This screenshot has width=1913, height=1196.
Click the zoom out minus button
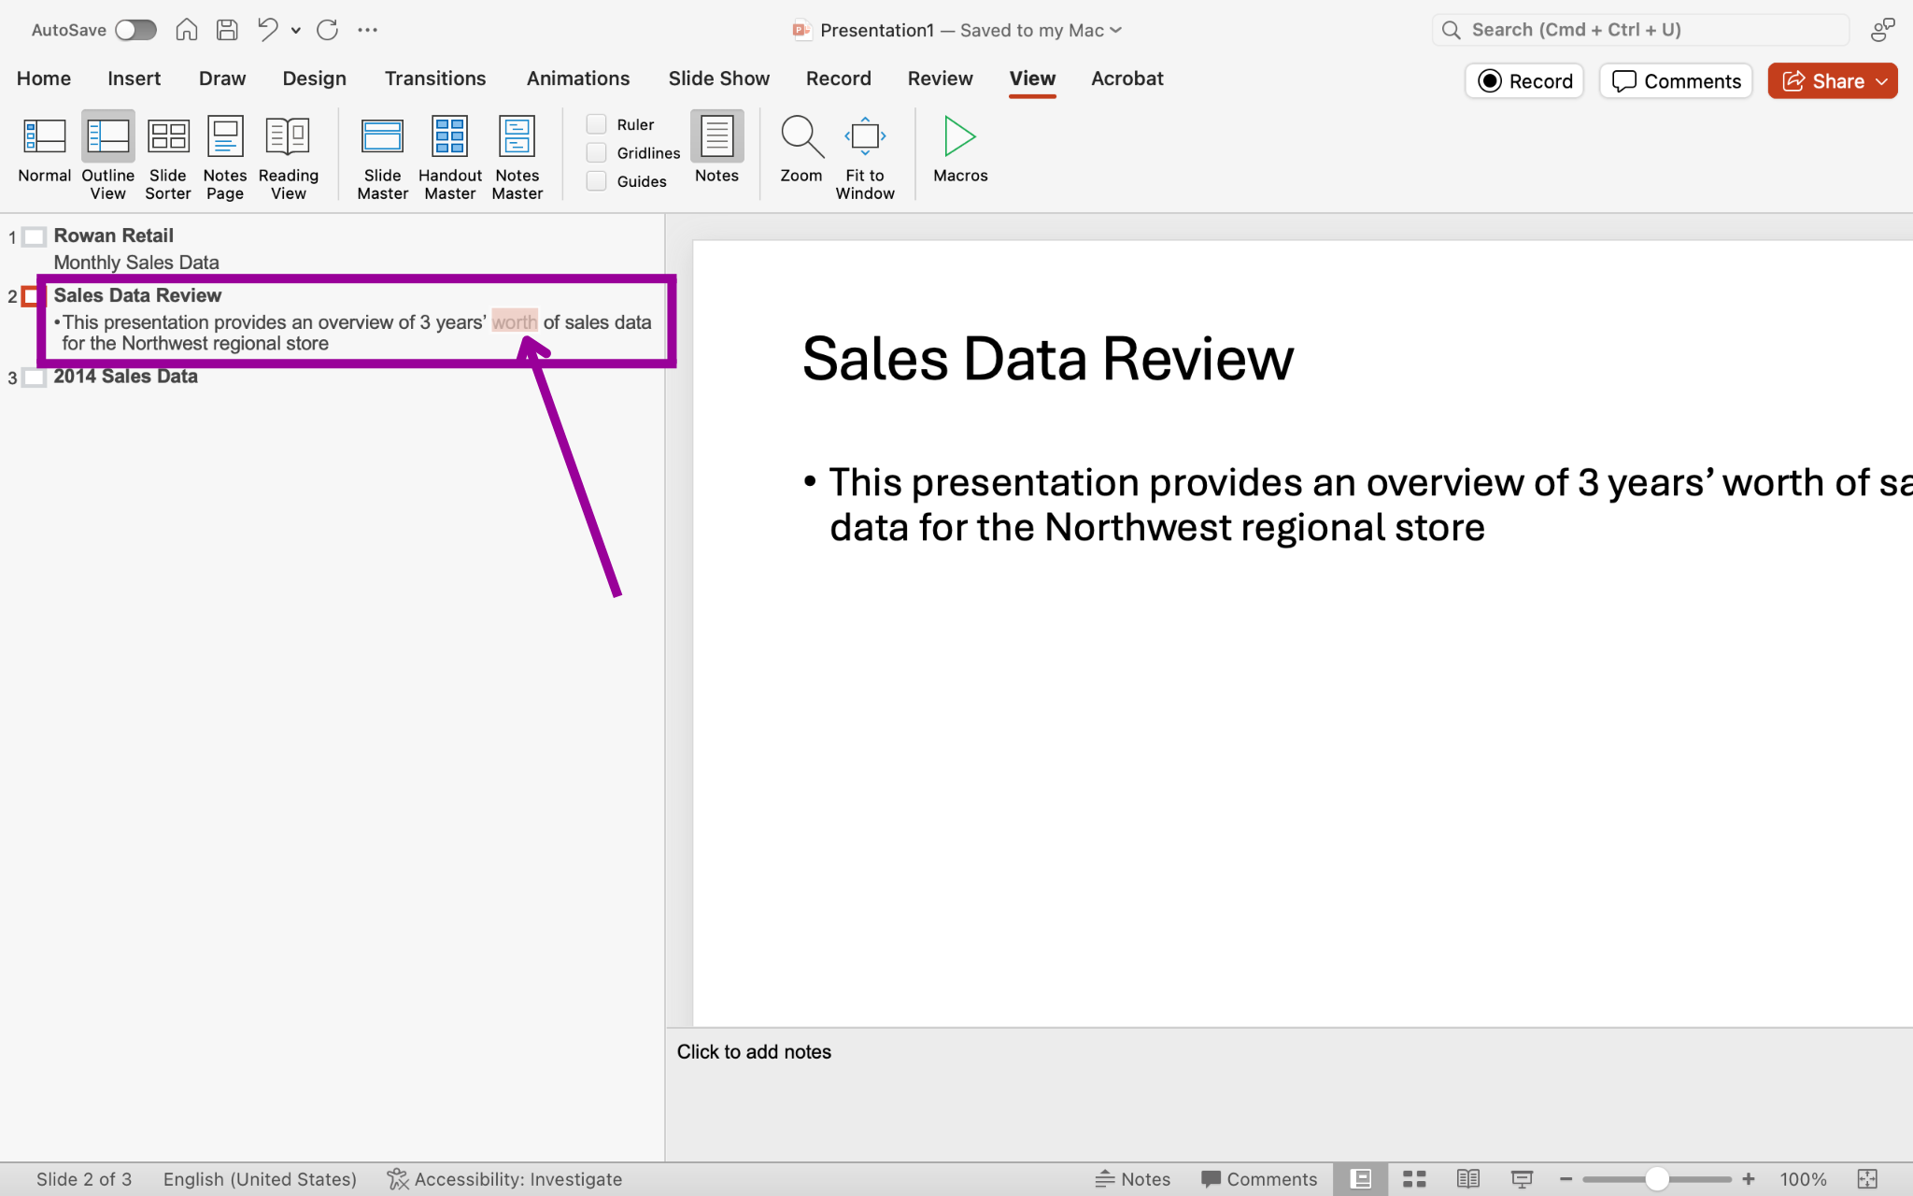1566,1179
